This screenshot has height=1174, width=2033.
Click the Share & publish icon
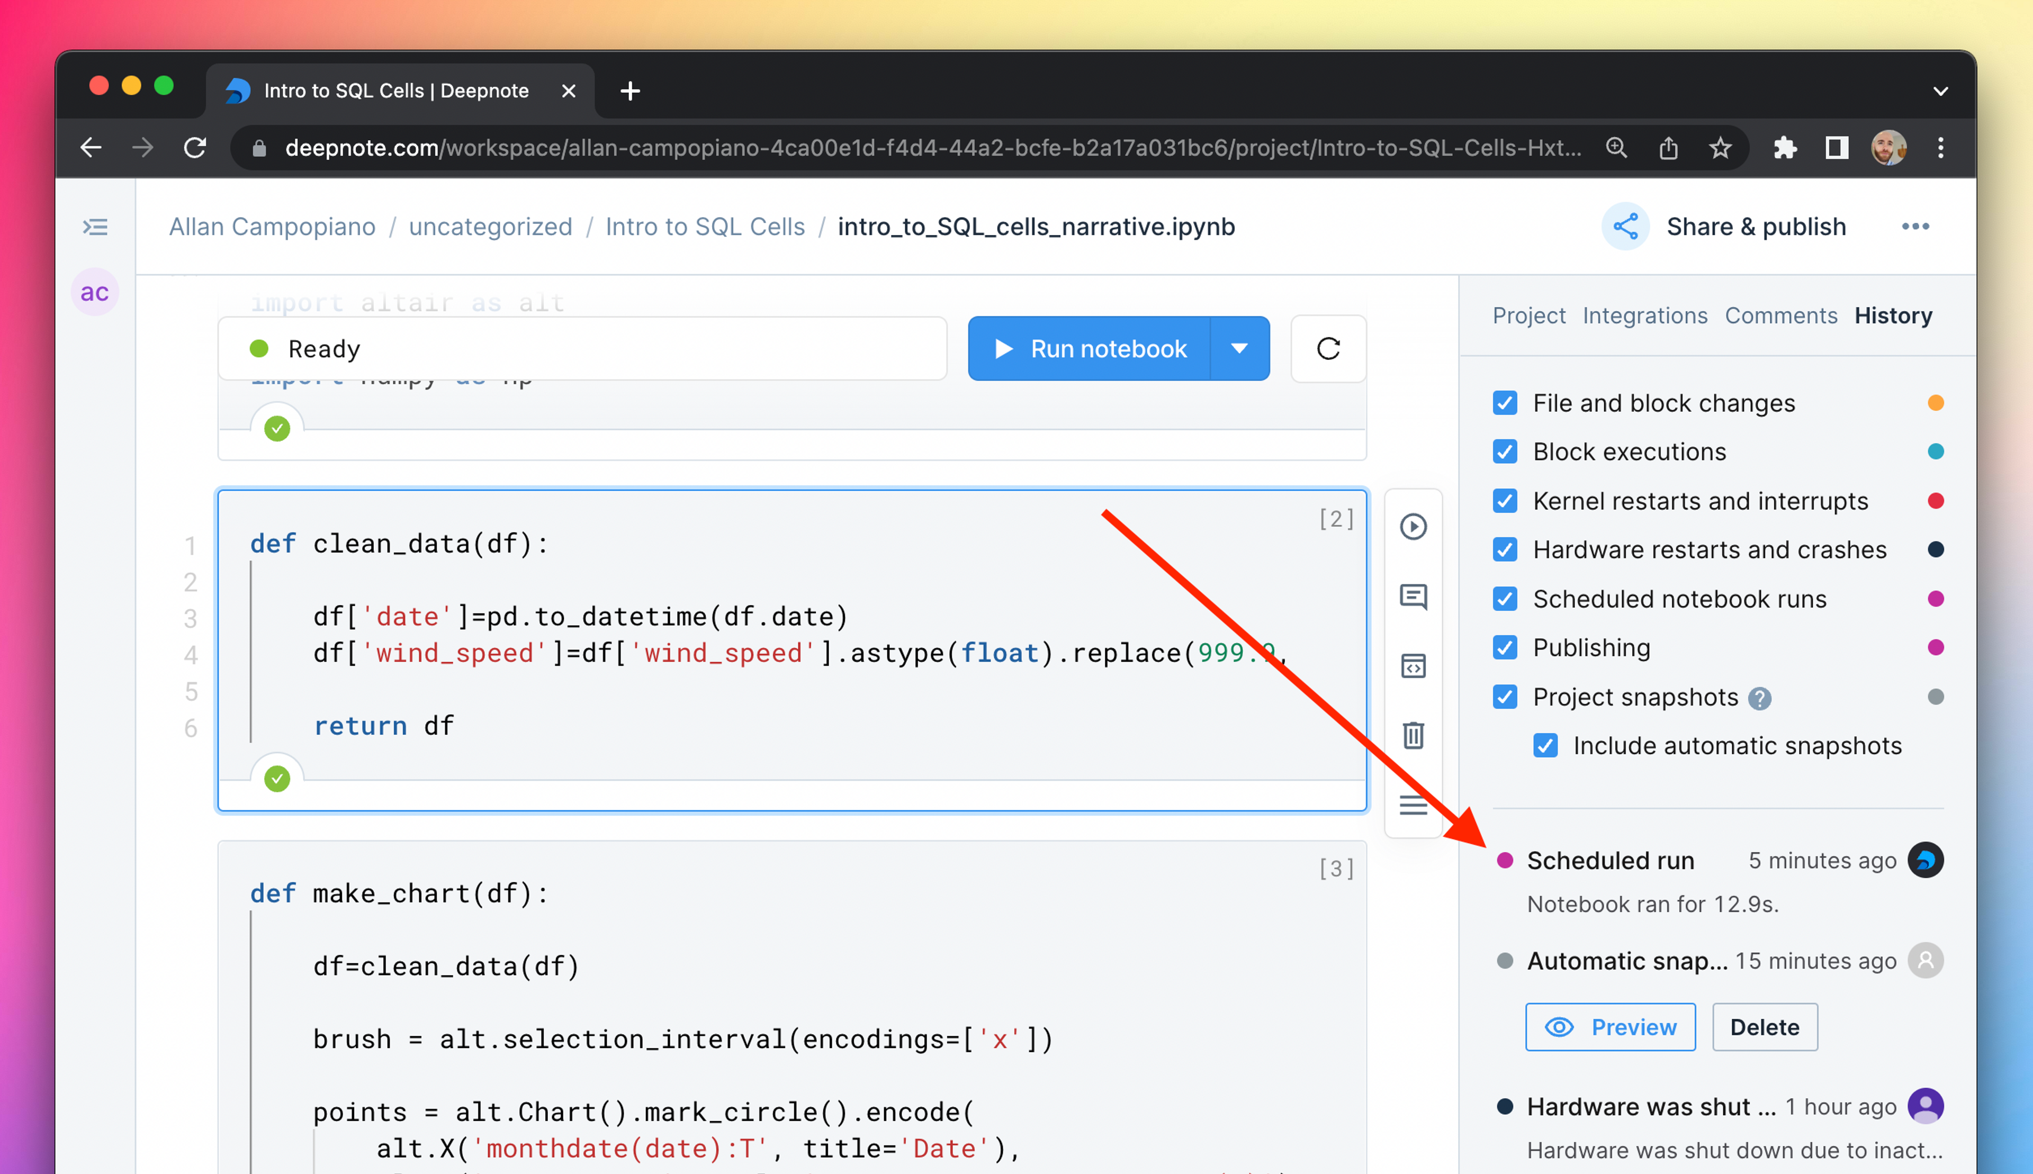[x=1625, y=227]
